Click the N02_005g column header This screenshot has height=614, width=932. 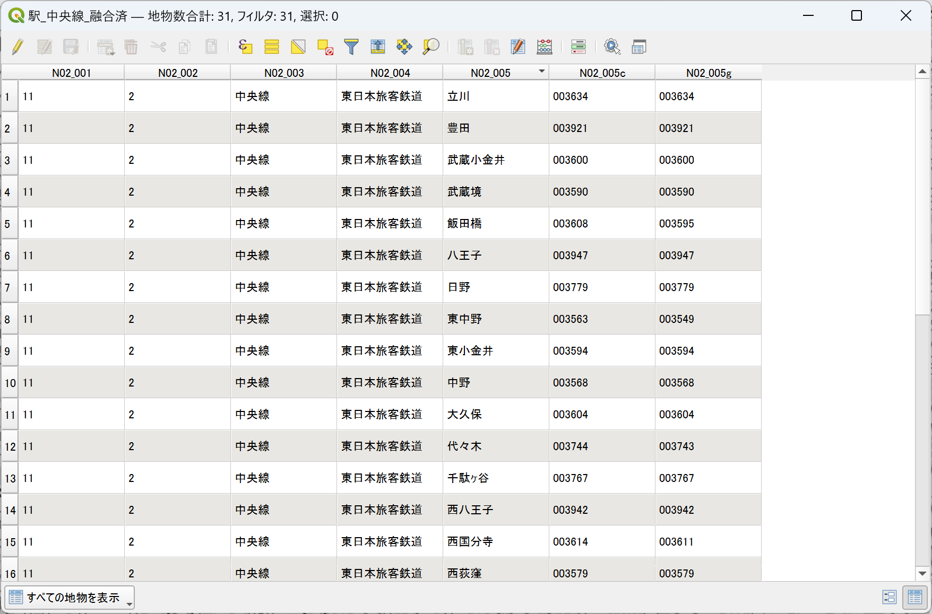(709, 73)
